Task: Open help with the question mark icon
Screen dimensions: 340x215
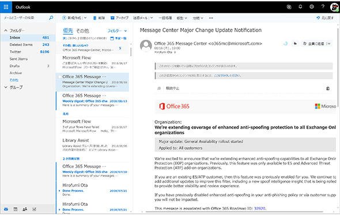Action: pyautogui.click(x=323, y=7)
